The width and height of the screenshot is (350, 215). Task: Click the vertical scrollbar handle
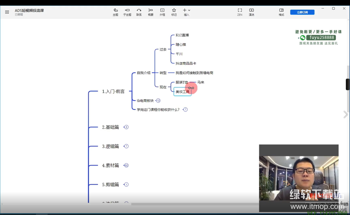(348, 84)
